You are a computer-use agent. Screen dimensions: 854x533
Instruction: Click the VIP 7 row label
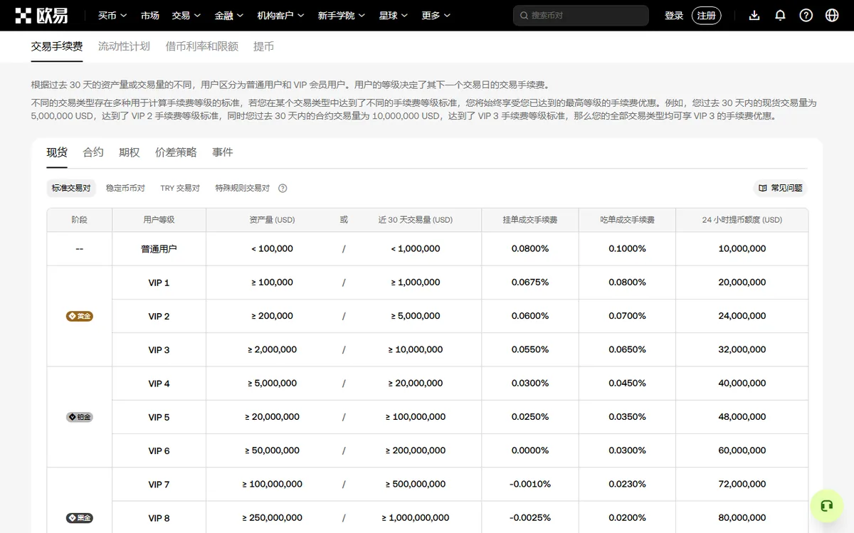tap(159, 485)
